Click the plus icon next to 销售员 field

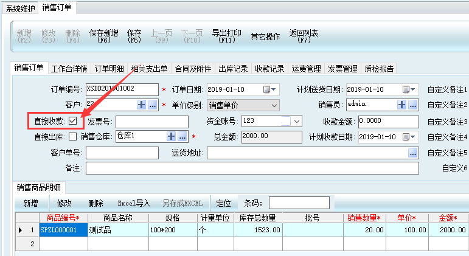pos(402,105)
